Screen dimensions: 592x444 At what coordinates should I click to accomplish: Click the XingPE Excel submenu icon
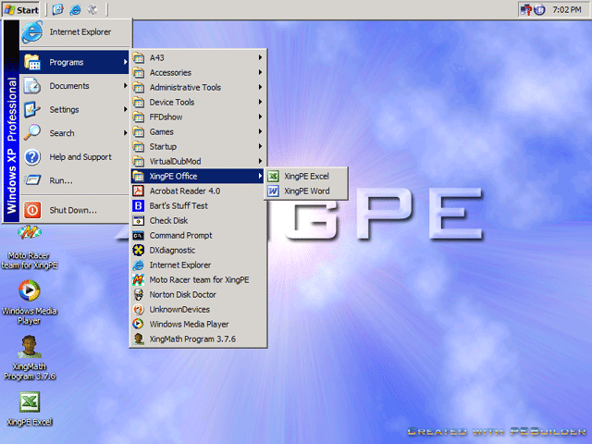273,177
